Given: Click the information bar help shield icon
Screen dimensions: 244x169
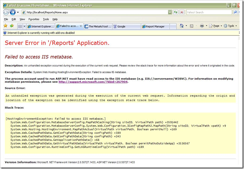Looking at the screenshot, I should (x=5, y=33).
